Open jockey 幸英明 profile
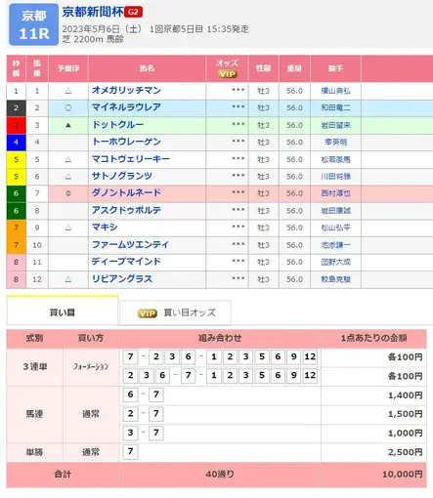 coord(335,142)
